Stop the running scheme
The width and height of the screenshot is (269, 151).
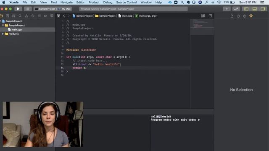[28, 9]
